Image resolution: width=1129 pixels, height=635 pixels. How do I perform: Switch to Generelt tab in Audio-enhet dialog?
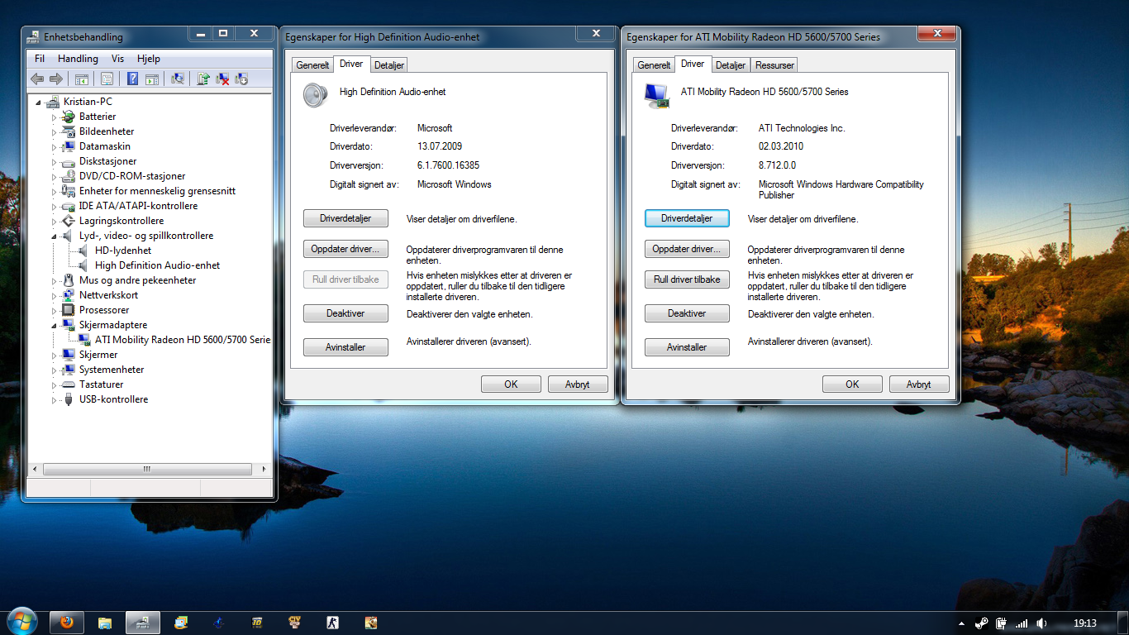[313, 64]
